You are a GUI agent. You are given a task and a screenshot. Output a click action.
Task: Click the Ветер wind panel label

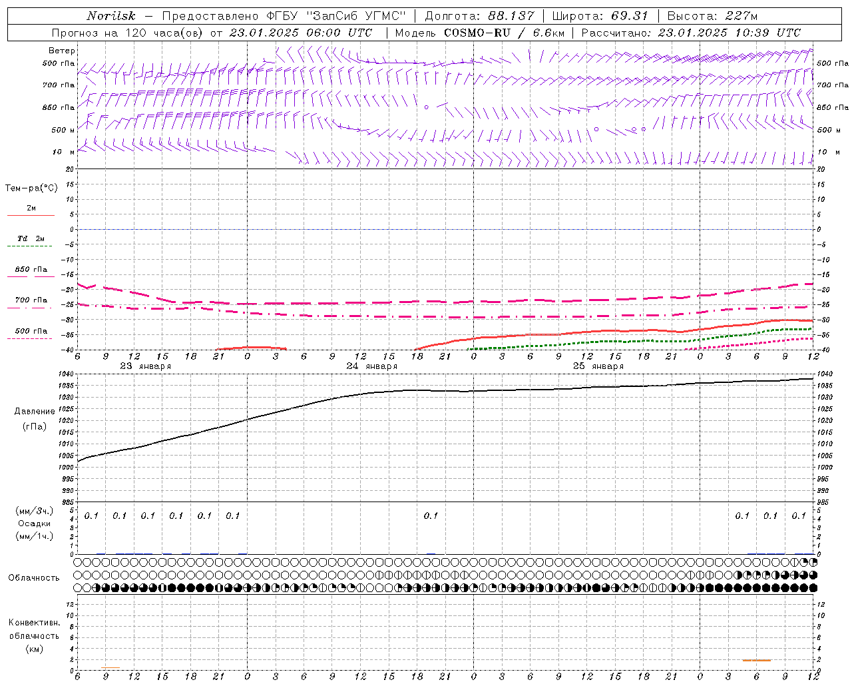(x=62, y=51)
